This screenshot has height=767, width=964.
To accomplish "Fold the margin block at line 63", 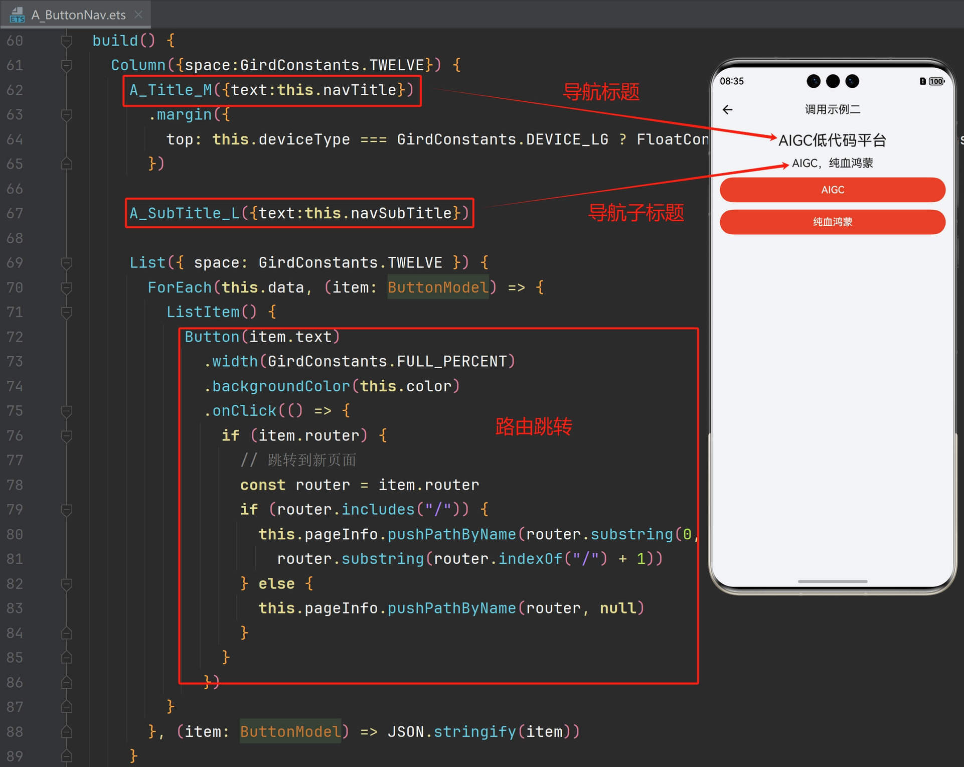I will (67, 115).
